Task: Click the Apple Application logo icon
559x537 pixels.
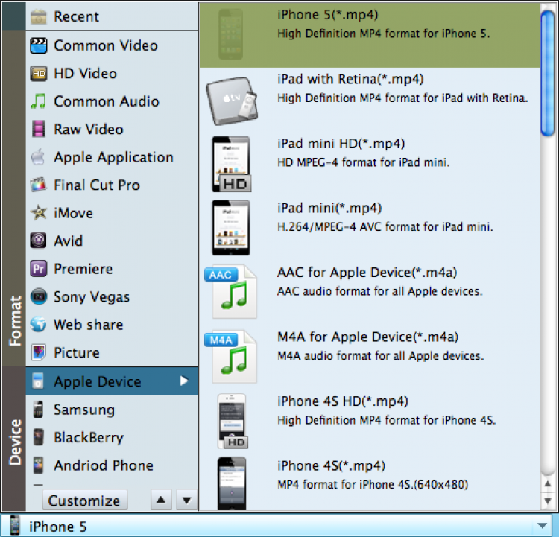Action: click(38, 157)
